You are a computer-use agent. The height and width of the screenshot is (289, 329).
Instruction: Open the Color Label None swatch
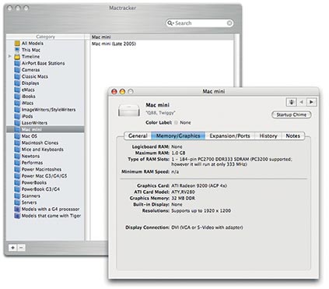[x=176, y=122]
